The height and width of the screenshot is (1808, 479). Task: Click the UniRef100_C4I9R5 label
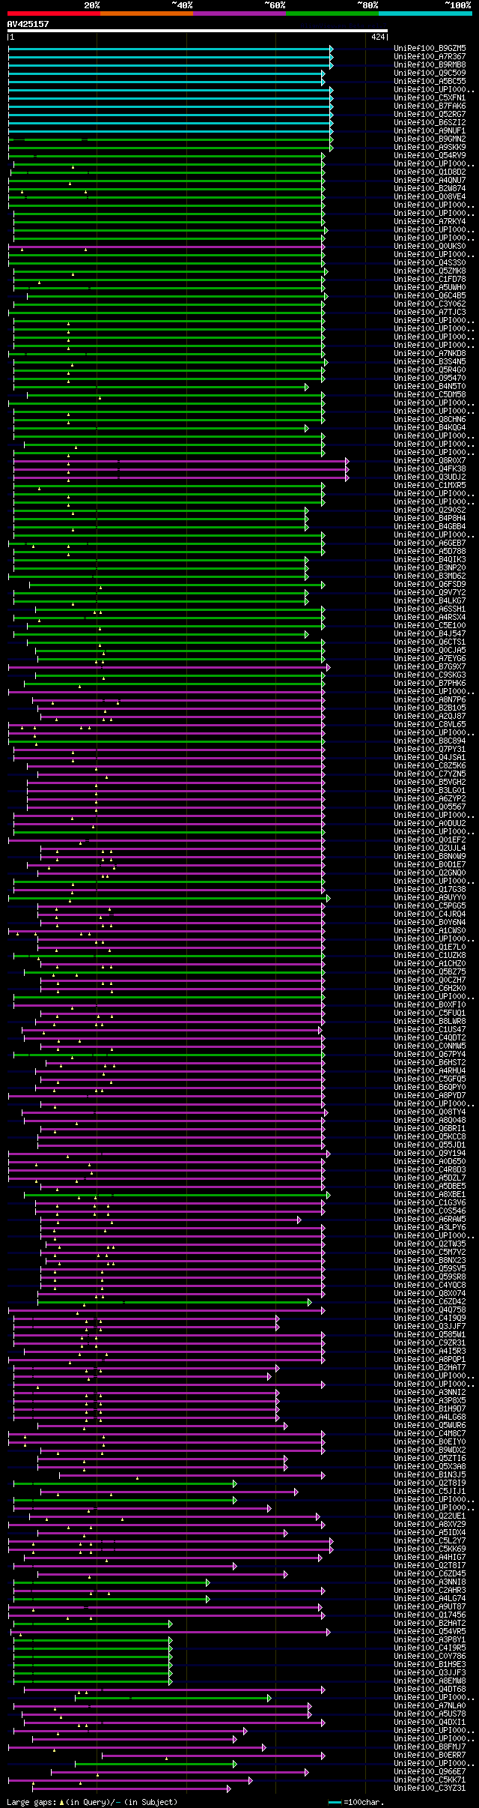click(430, 1648)
